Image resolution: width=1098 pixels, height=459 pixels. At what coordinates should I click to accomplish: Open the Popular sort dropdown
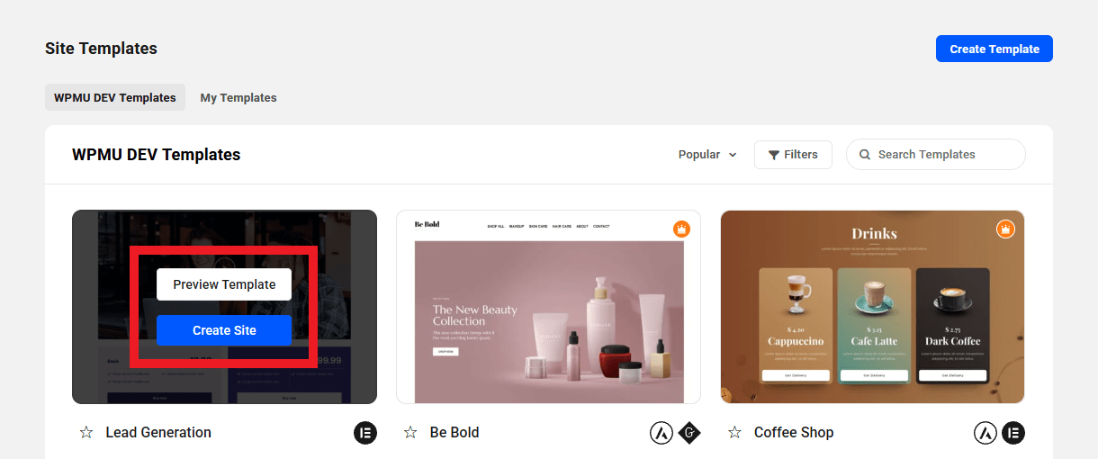point(707,155)
